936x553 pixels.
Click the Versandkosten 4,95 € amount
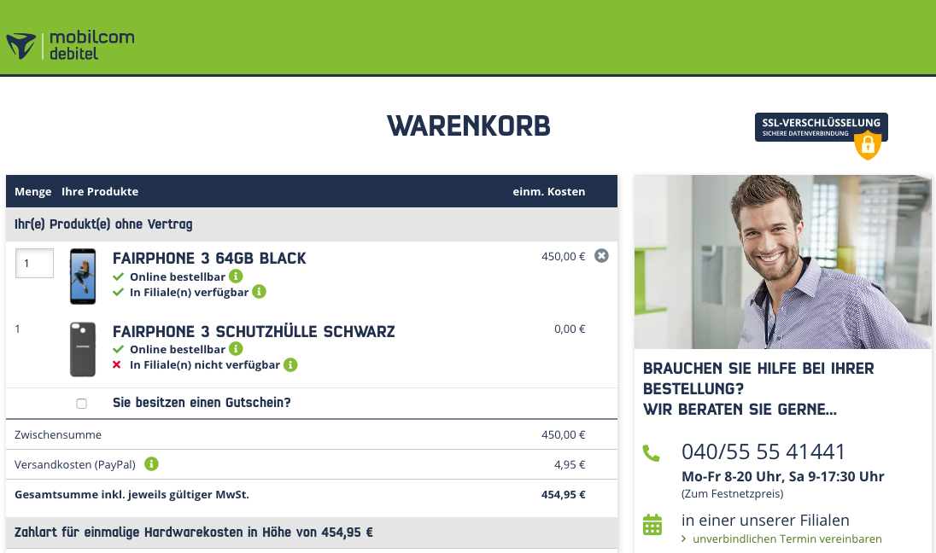click(570, 465)
